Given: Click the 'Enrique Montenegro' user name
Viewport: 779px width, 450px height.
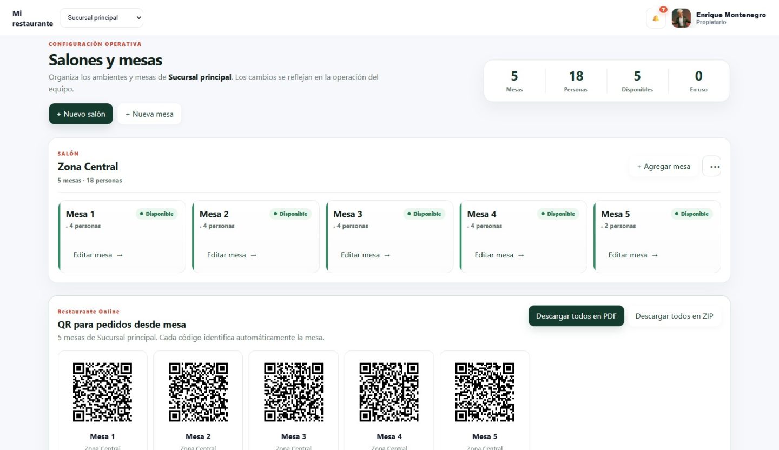Looking at the screenshot, I should 731,15.
